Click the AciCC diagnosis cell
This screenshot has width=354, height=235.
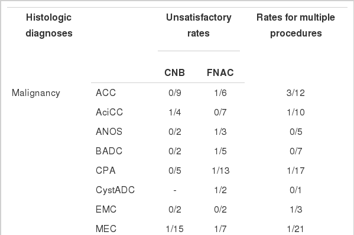tap(109, 112)
